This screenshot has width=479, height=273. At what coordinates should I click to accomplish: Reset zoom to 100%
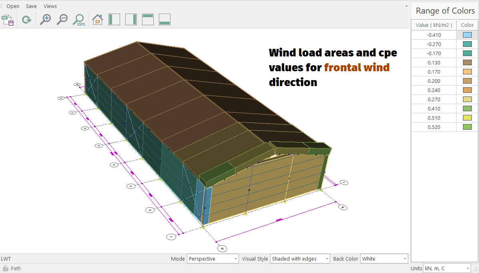(x=79, y=20)
